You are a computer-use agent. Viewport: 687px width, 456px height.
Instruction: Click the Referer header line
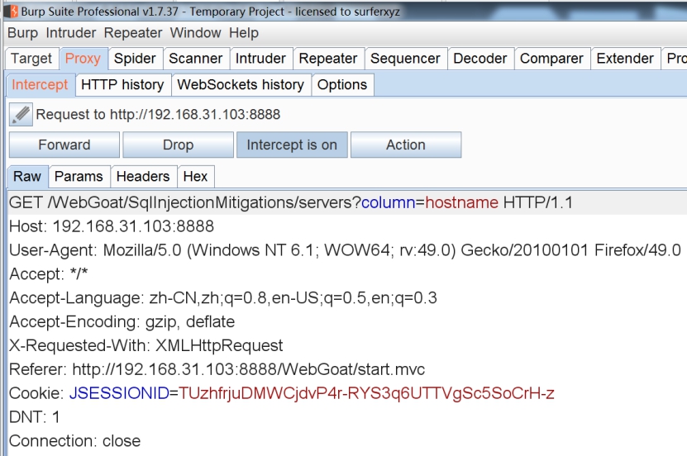click(217, 369)
